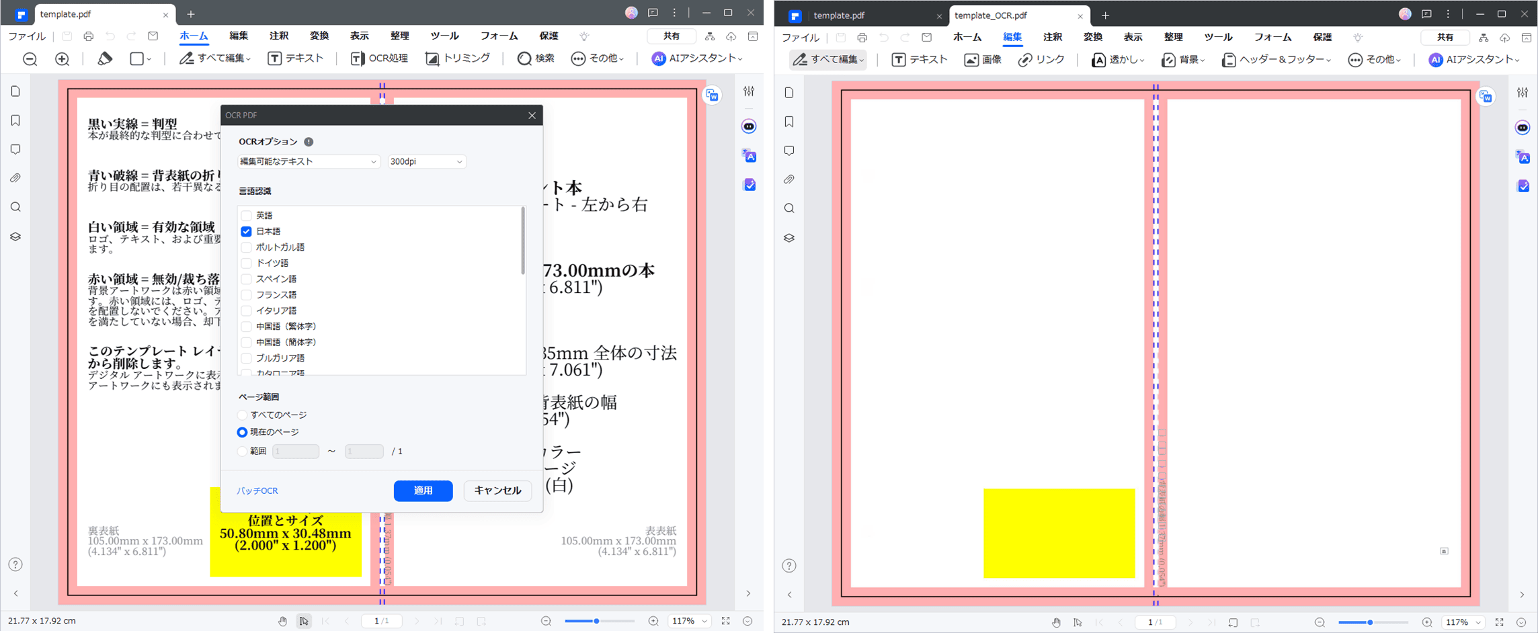The image size is (1538, 633).
Task: Check the ポルトガル語 language checkbox
Action: tap(246, 247)
